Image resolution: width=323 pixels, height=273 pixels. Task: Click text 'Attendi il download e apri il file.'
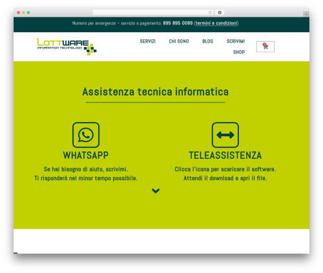(x=225, y=178)
